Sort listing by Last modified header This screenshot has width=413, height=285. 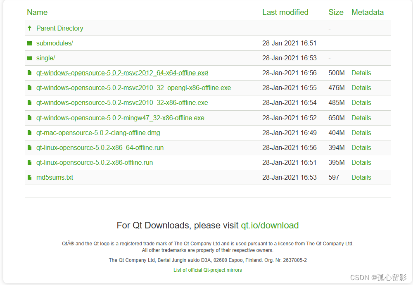(285, 12)
